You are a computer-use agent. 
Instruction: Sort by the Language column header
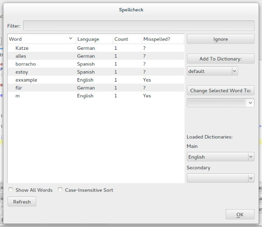[x=93, y=39]
